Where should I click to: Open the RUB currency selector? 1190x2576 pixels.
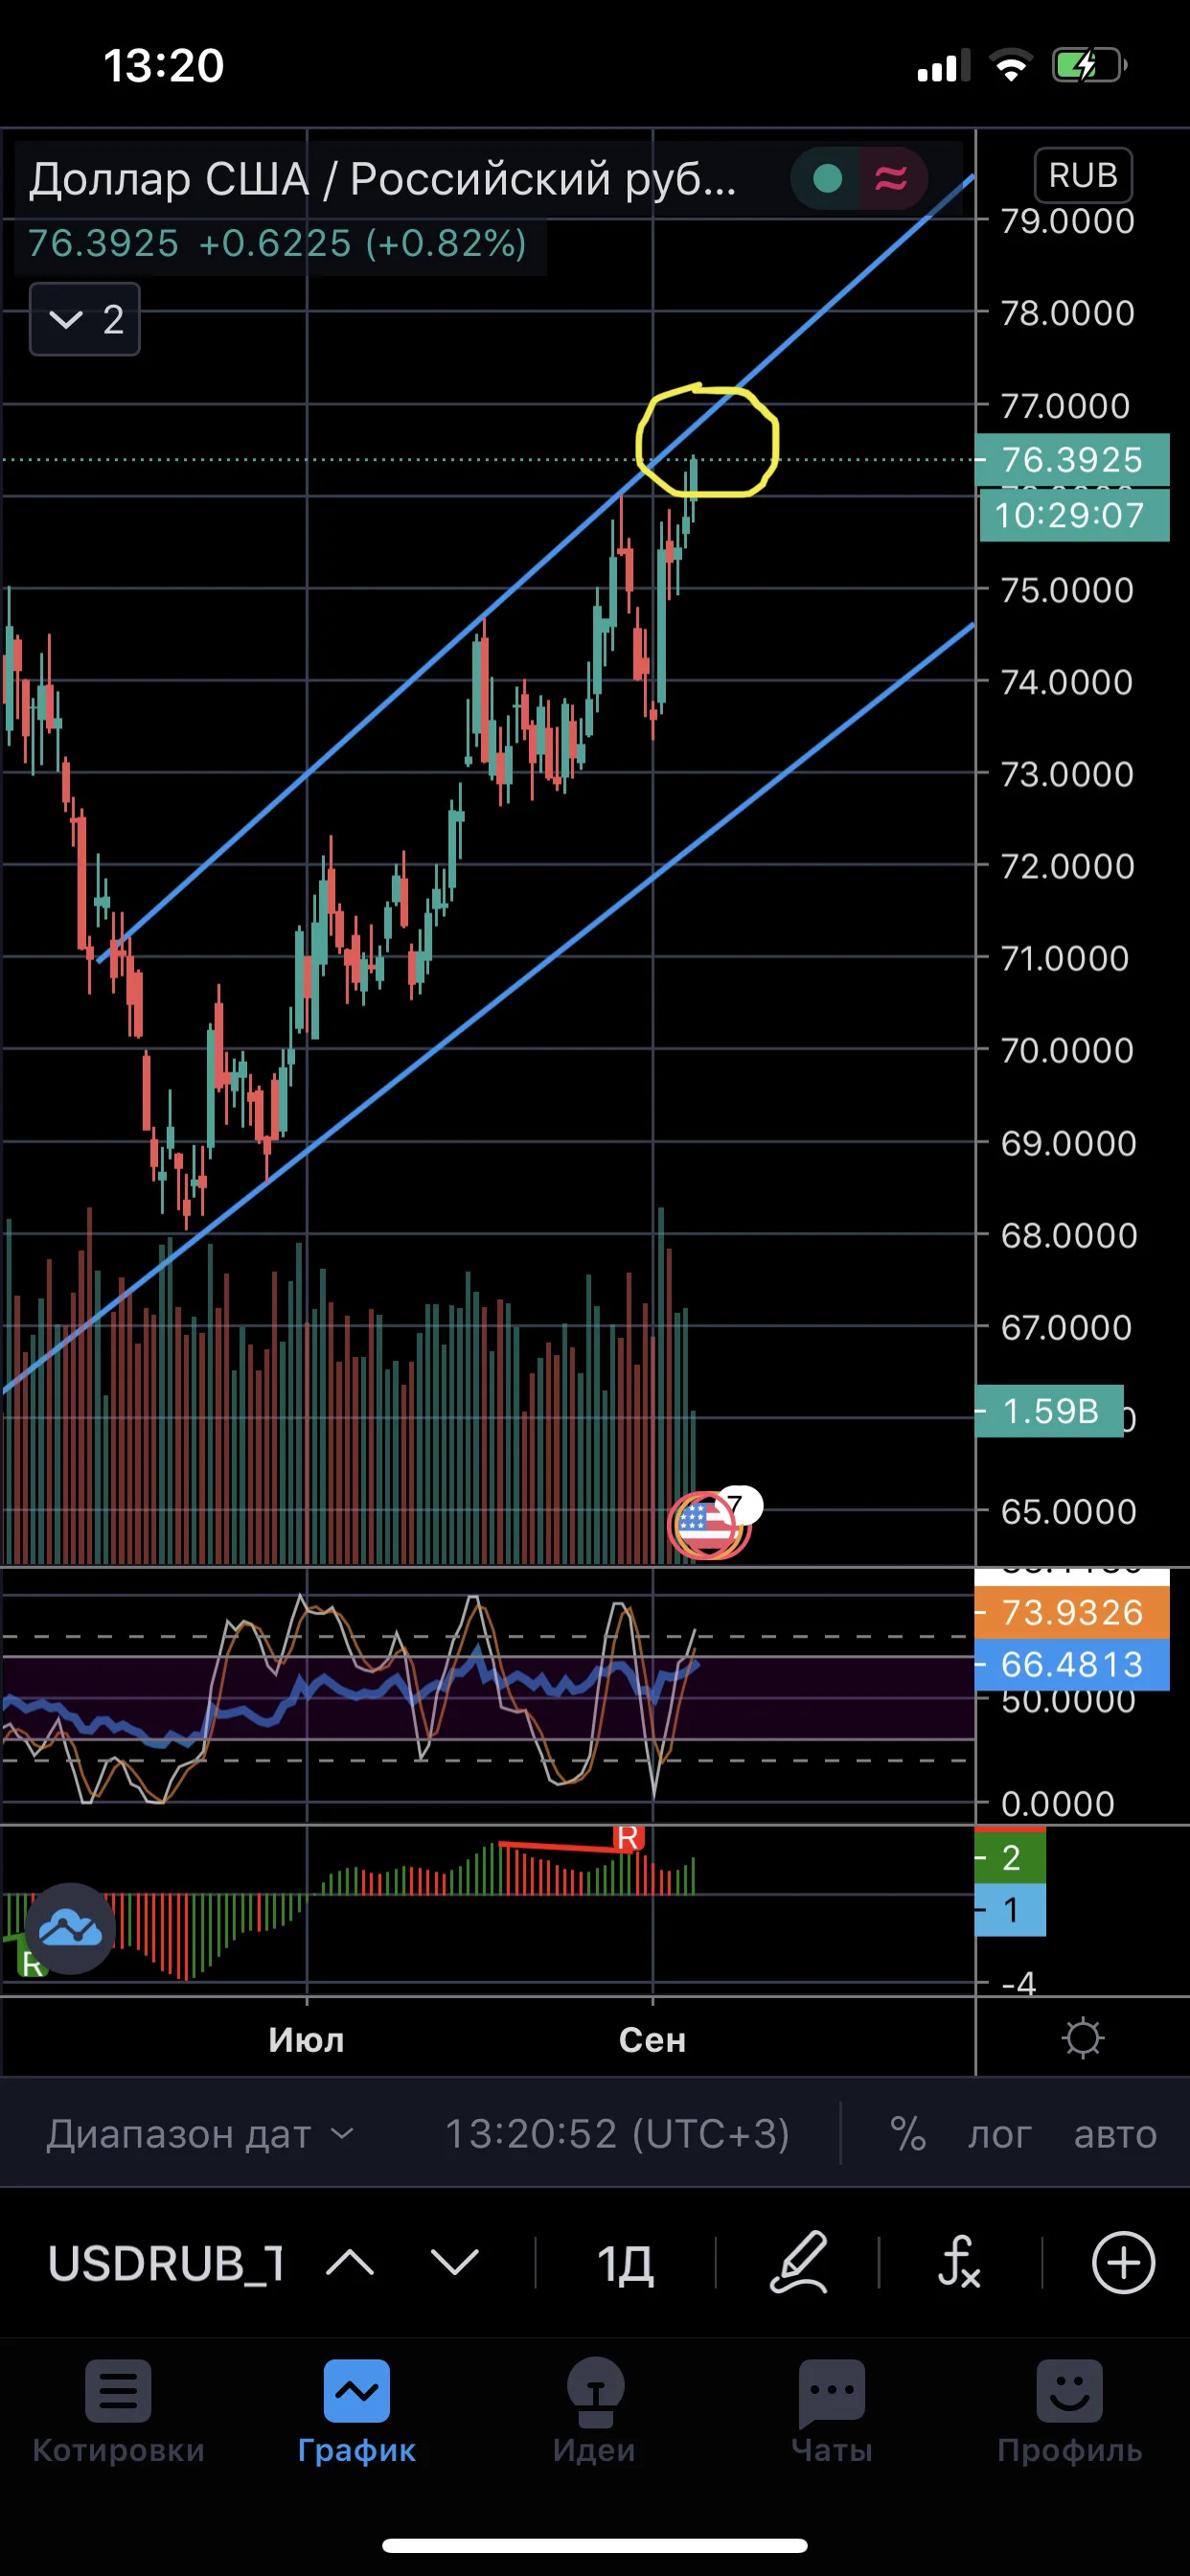click(x=1083, y=175)
